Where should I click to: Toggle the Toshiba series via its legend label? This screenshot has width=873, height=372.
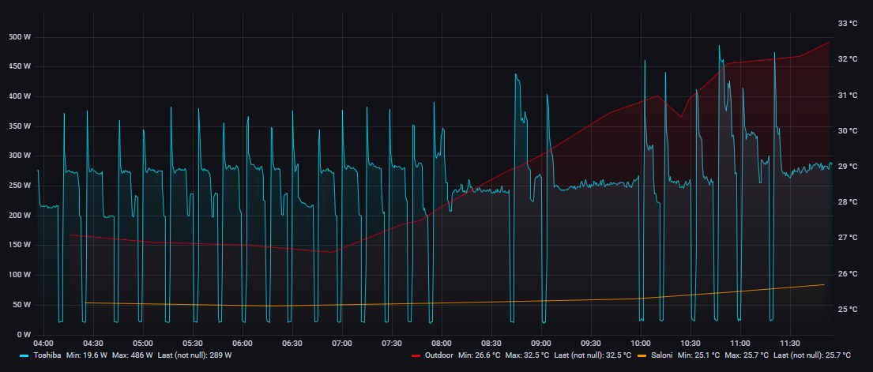tap(47, 355)
